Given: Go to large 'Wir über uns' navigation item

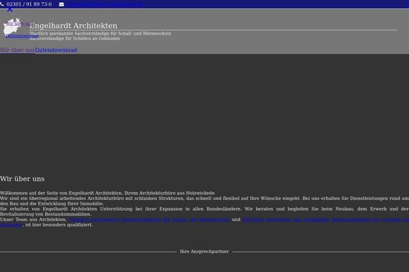Looking at the screenshot, I should (x=18, y=50).
